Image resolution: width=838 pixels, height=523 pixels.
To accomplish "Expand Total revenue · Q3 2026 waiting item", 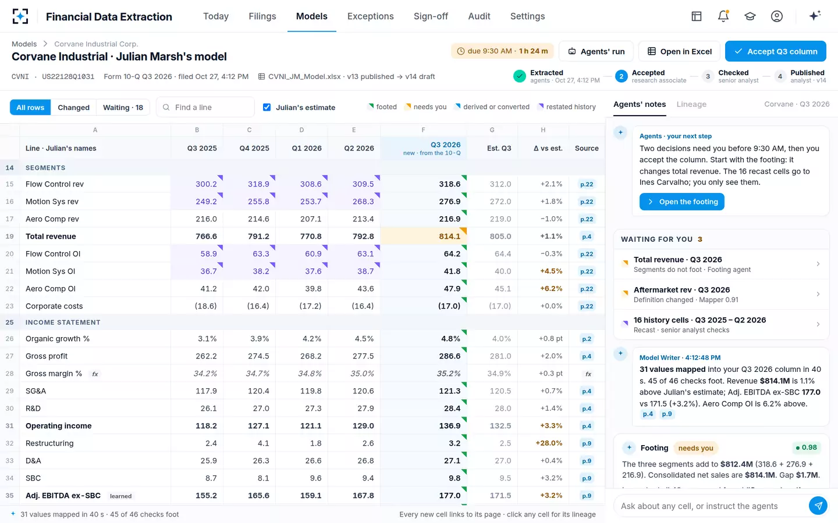I will [722, 264].
